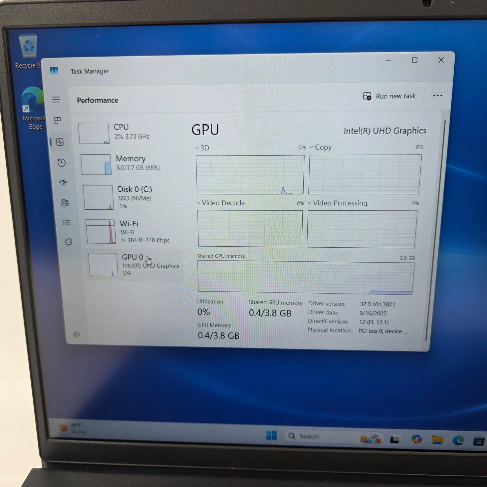Screen dimensions: 487x487
Task: Open the Recycle Bin desktop icon
Action: coord(29,51)
